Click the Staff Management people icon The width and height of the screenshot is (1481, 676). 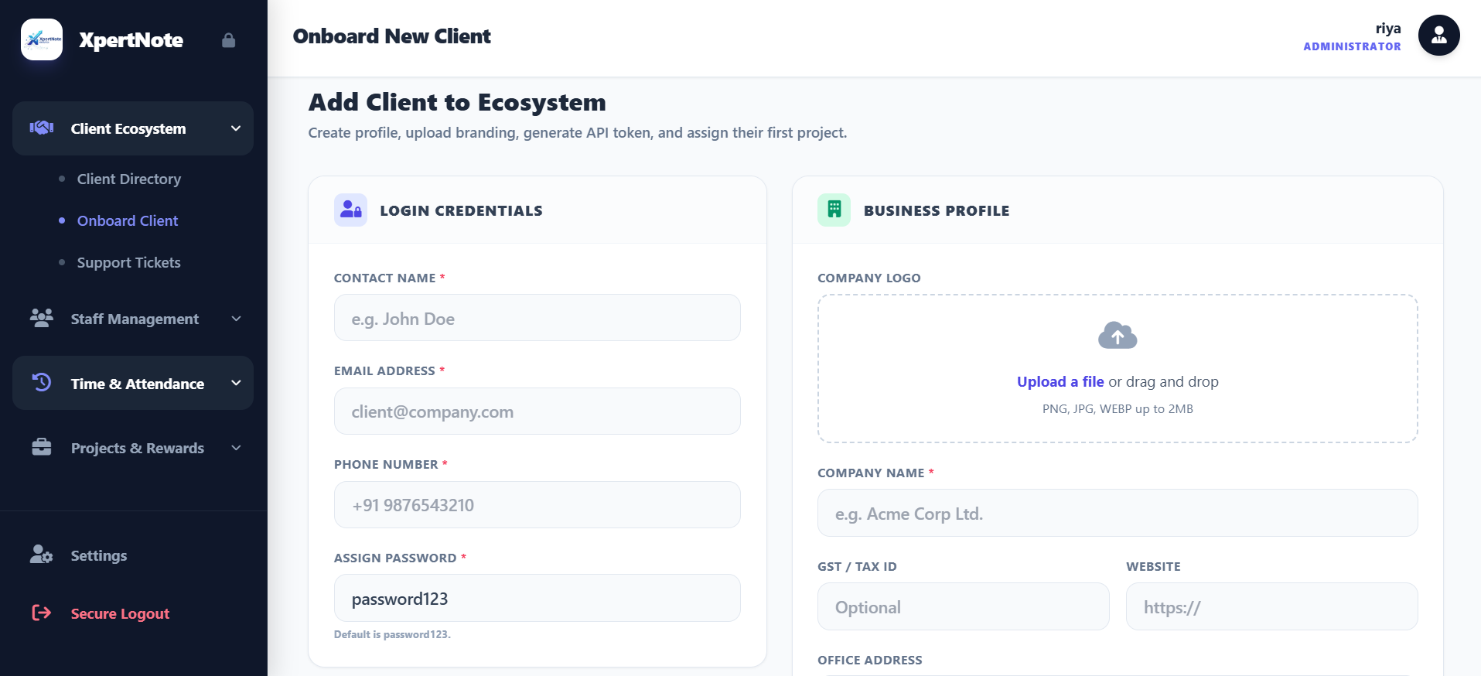coord(42,318)
